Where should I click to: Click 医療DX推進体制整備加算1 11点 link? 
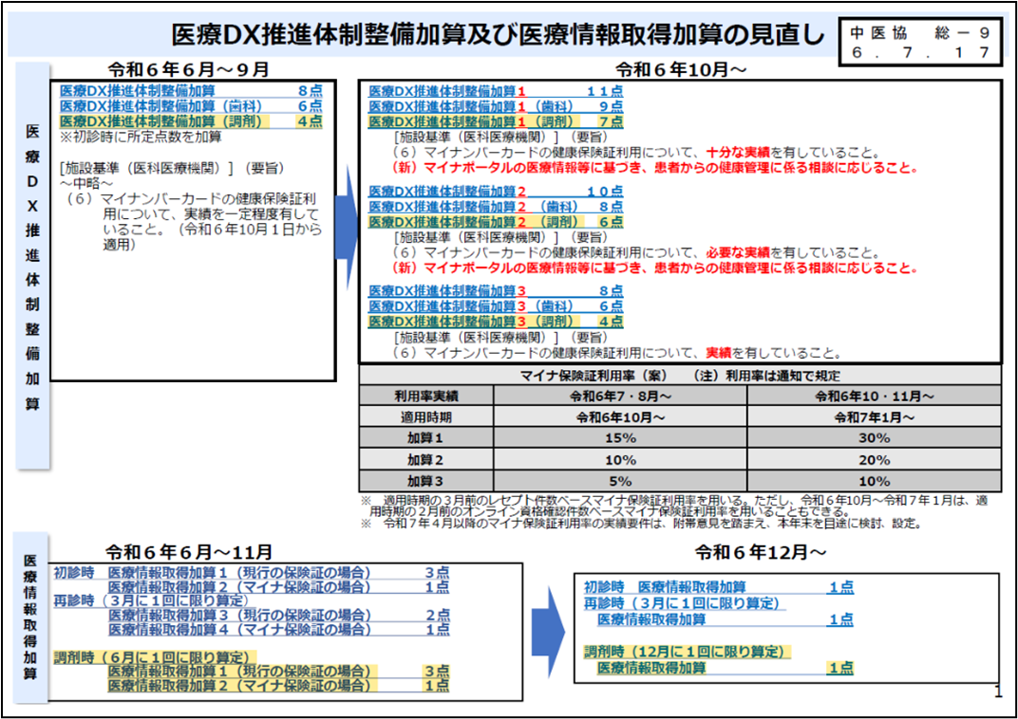tap(495, 91)
